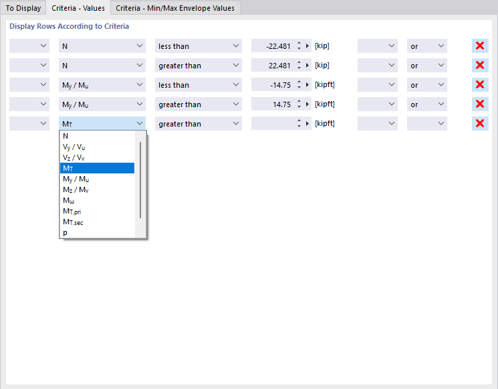The height and width of the screenshot is (389, 498).
Task: Click the empty MT value input field
Action: [x=273, y=123]
